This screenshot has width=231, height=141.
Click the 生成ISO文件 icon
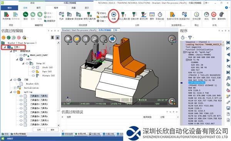[x=172, y=15]
